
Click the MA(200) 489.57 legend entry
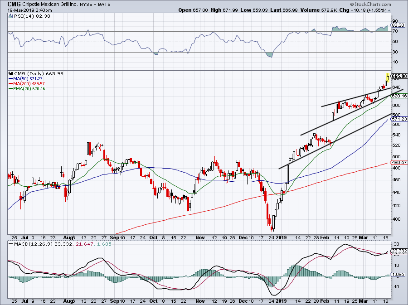(x=29, y=83)
